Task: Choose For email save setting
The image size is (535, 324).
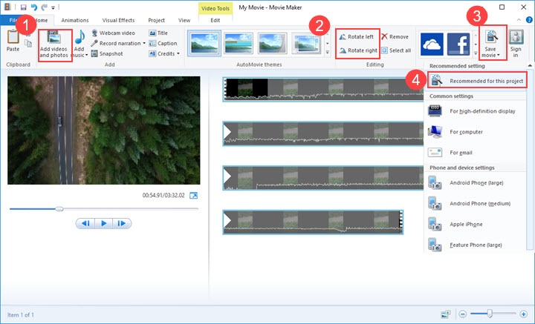Action: tap(476, 153)
